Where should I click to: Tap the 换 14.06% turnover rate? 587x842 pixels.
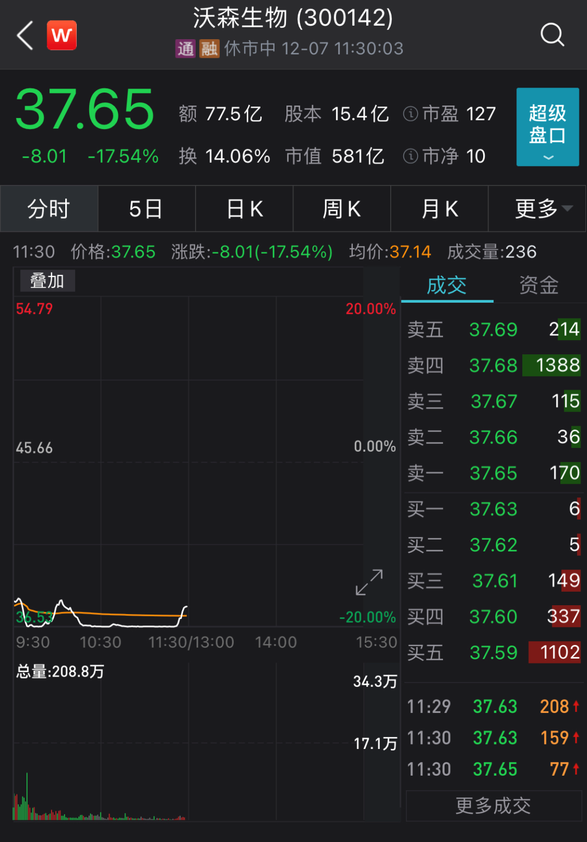pyautogui.click(x=224, y=156)
